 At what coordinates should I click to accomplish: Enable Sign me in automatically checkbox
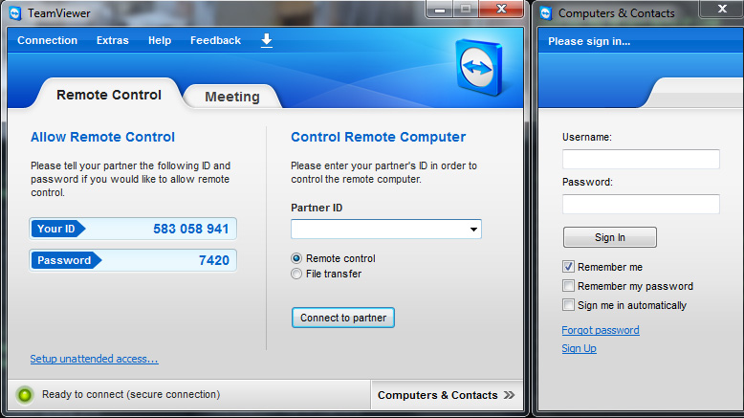(x=568, y=304)
